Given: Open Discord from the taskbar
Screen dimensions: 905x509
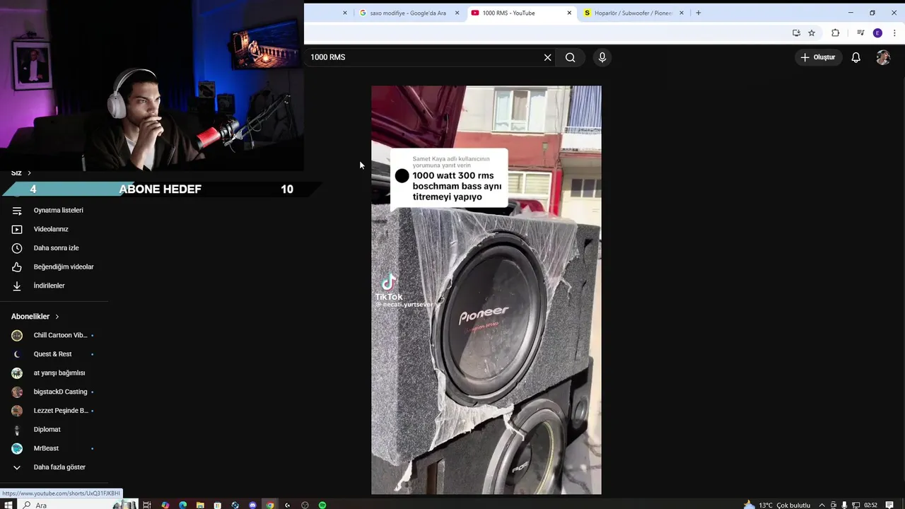Looking at the screenshot, I should click(252, 505).
